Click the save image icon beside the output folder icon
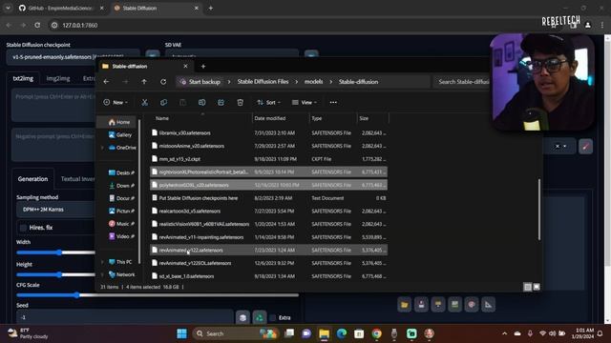Image resolution: width=611 pixels, height=343 pixels. [x=421, y=305]
